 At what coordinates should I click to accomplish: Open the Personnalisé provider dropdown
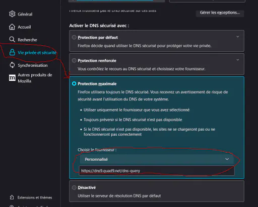pos(157,159)
